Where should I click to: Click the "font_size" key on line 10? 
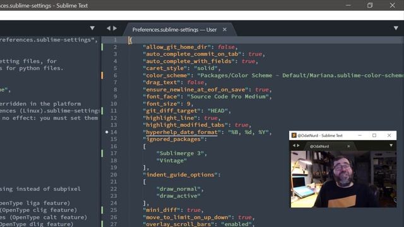tap(162, 103)
